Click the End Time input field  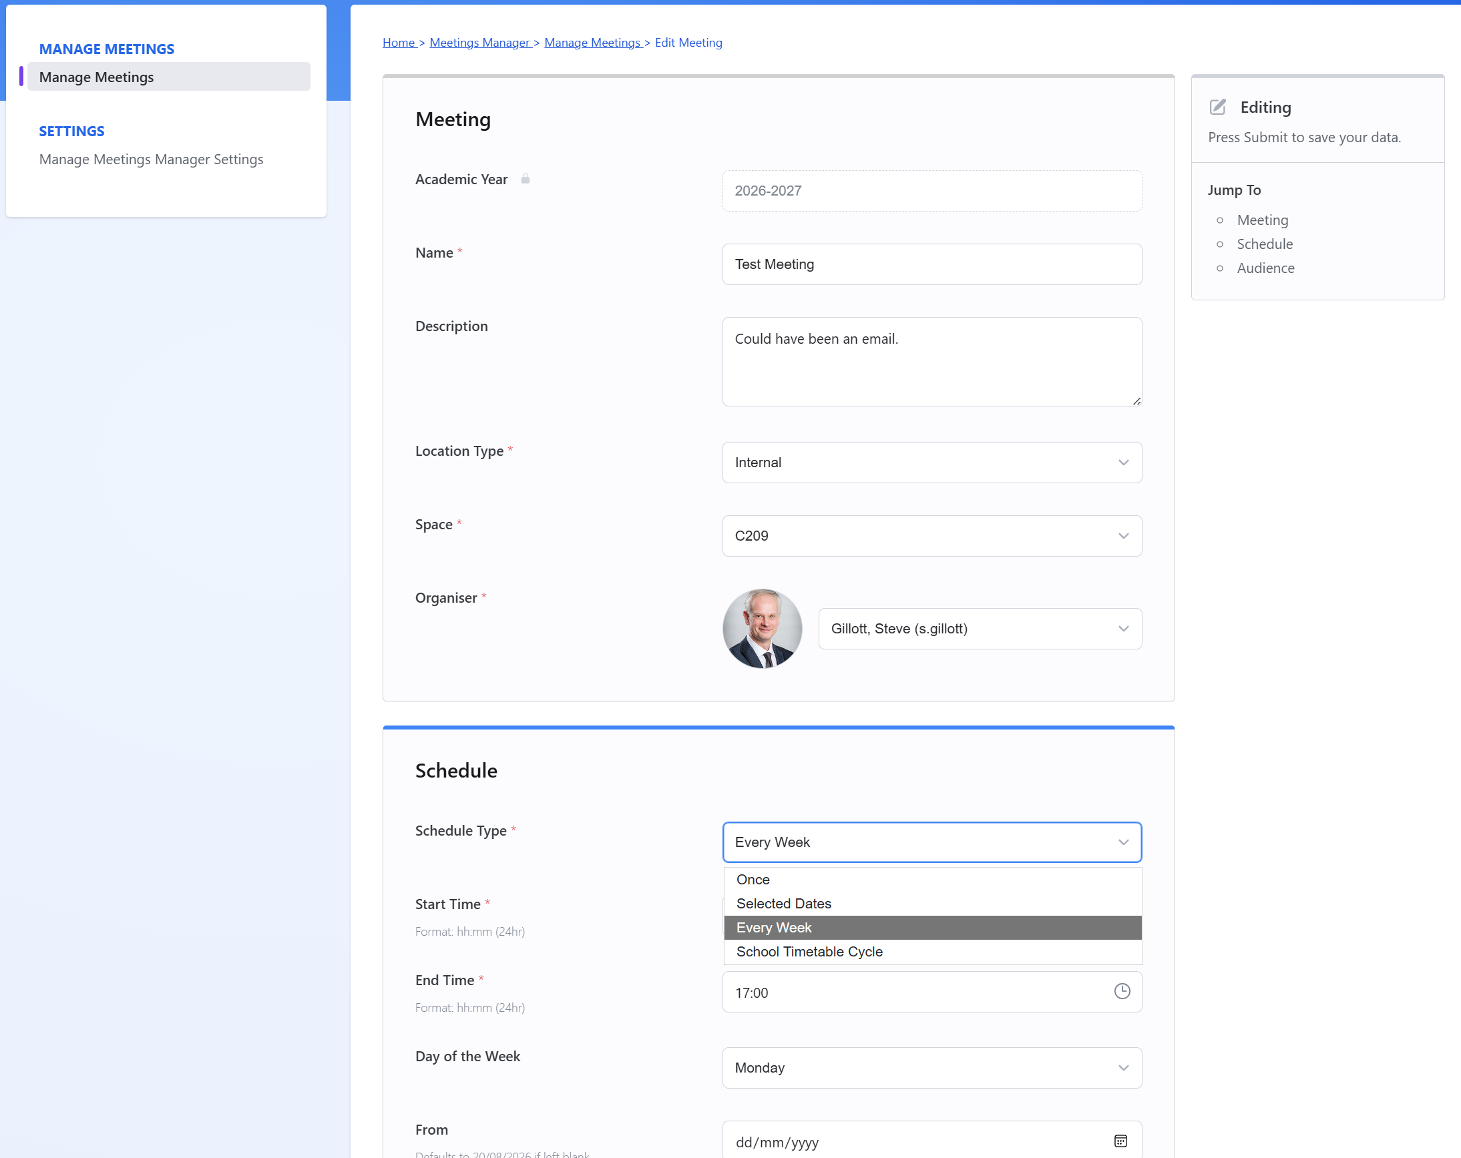coord(931,992)
